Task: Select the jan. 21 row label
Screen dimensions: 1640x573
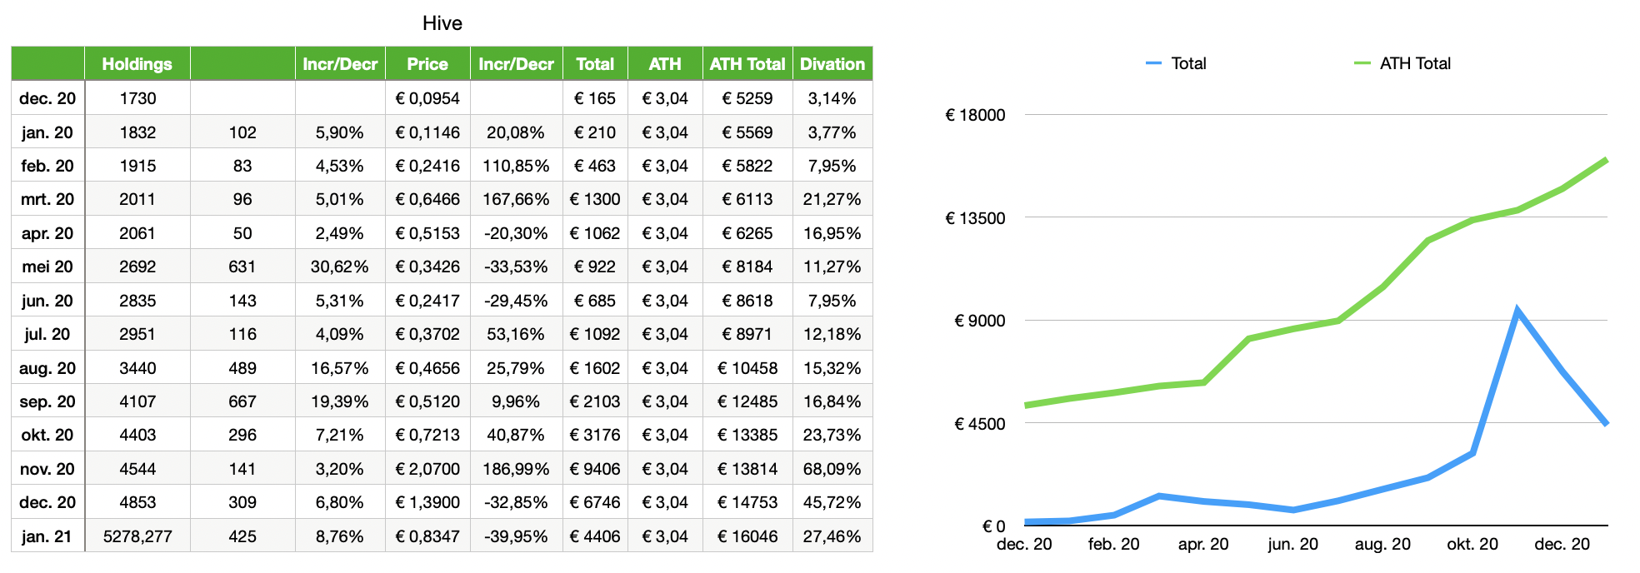Action: click(x=47, y=536)
